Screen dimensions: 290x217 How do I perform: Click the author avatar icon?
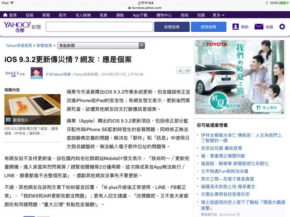[37, 73]
